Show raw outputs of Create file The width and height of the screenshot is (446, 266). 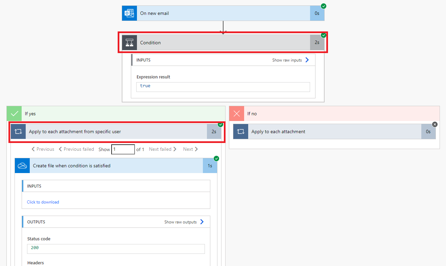click(x=184, y=222)
